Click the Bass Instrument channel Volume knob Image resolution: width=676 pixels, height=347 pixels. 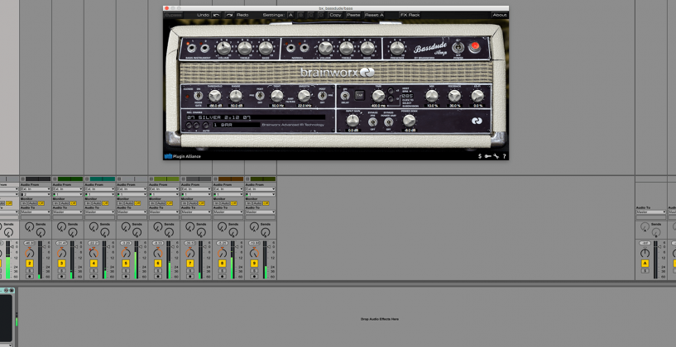pos(223,48)
